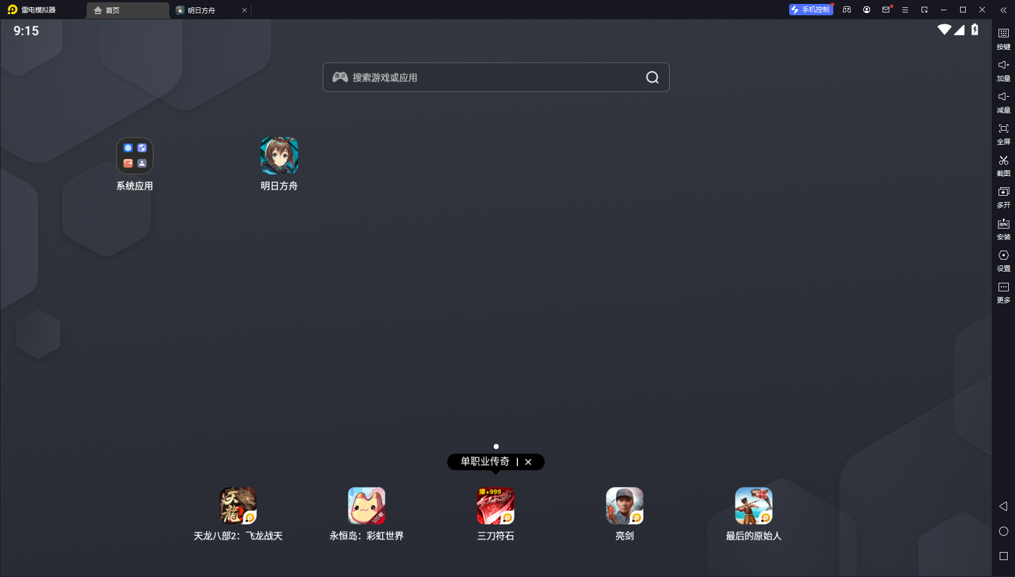Screen dimensions: 1015x577
Task: Close the 单职业传奇 recommendation popup
Action: [528, 462]
